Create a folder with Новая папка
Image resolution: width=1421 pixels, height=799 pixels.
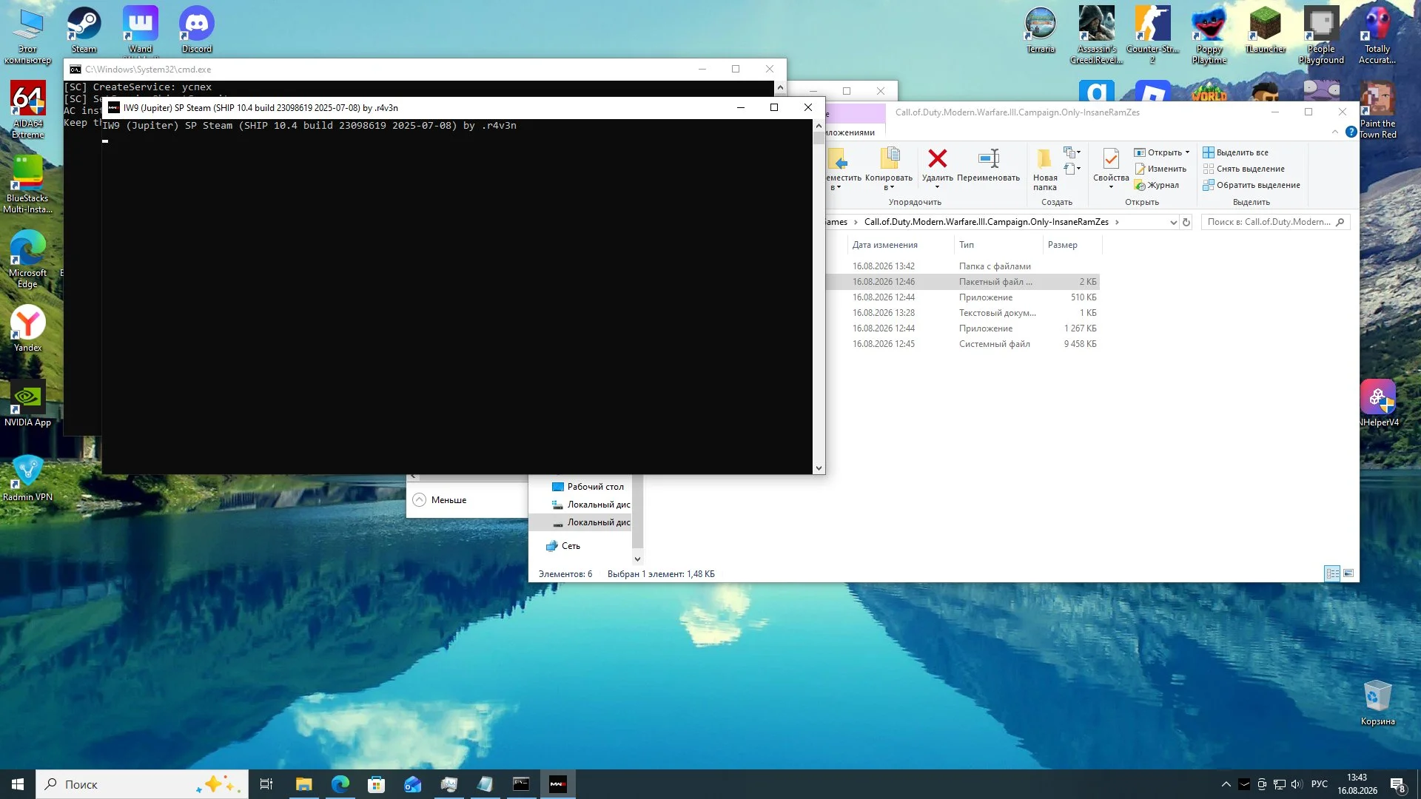click(x=1045, y=169)
